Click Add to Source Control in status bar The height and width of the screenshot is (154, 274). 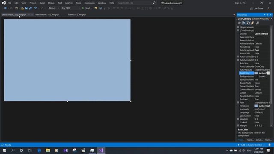coord(251,145)
